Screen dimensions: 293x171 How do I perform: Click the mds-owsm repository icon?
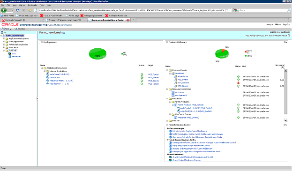coord(173,92)
